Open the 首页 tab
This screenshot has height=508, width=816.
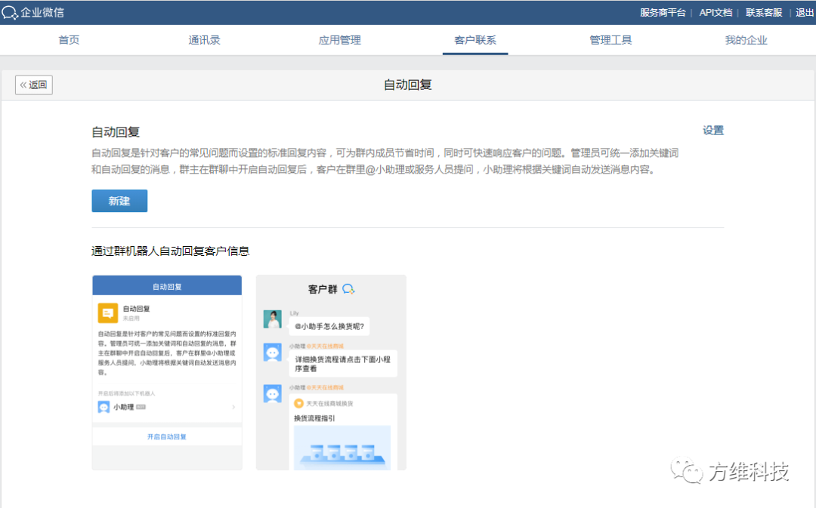pyautogui.click(x=69, y=40)
